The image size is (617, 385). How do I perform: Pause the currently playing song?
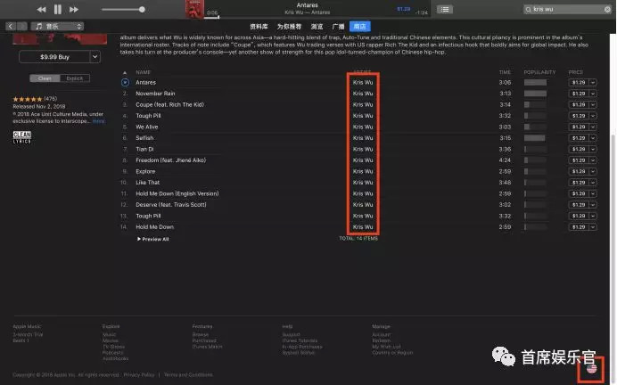57,10
